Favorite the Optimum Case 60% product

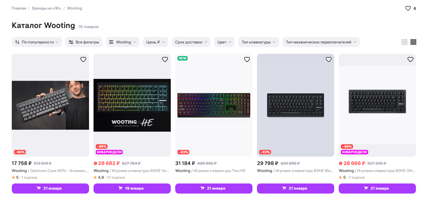83,59
